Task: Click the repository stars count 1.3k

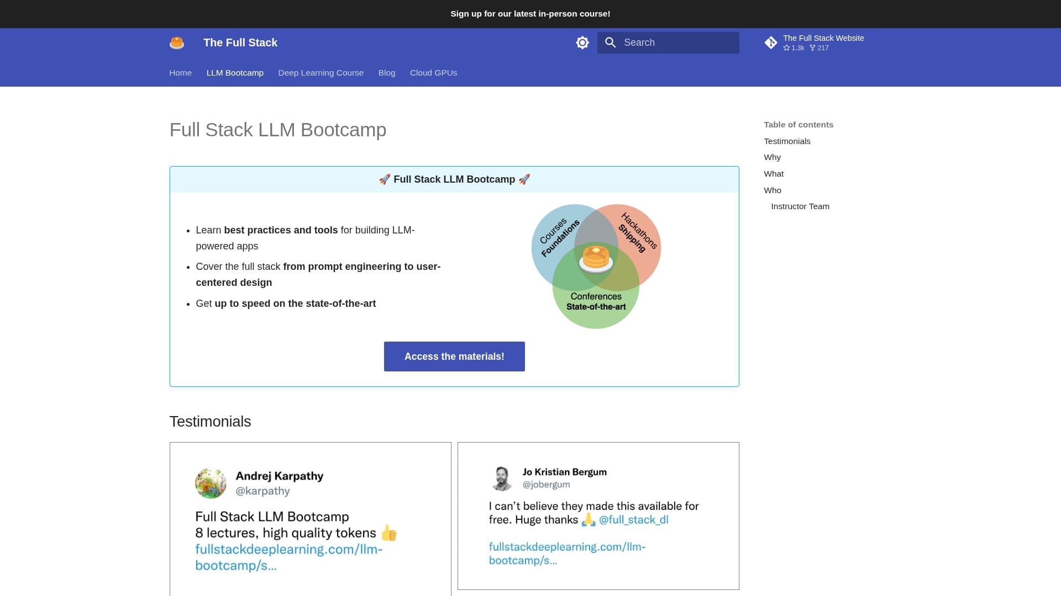Action: click(794, 48)
